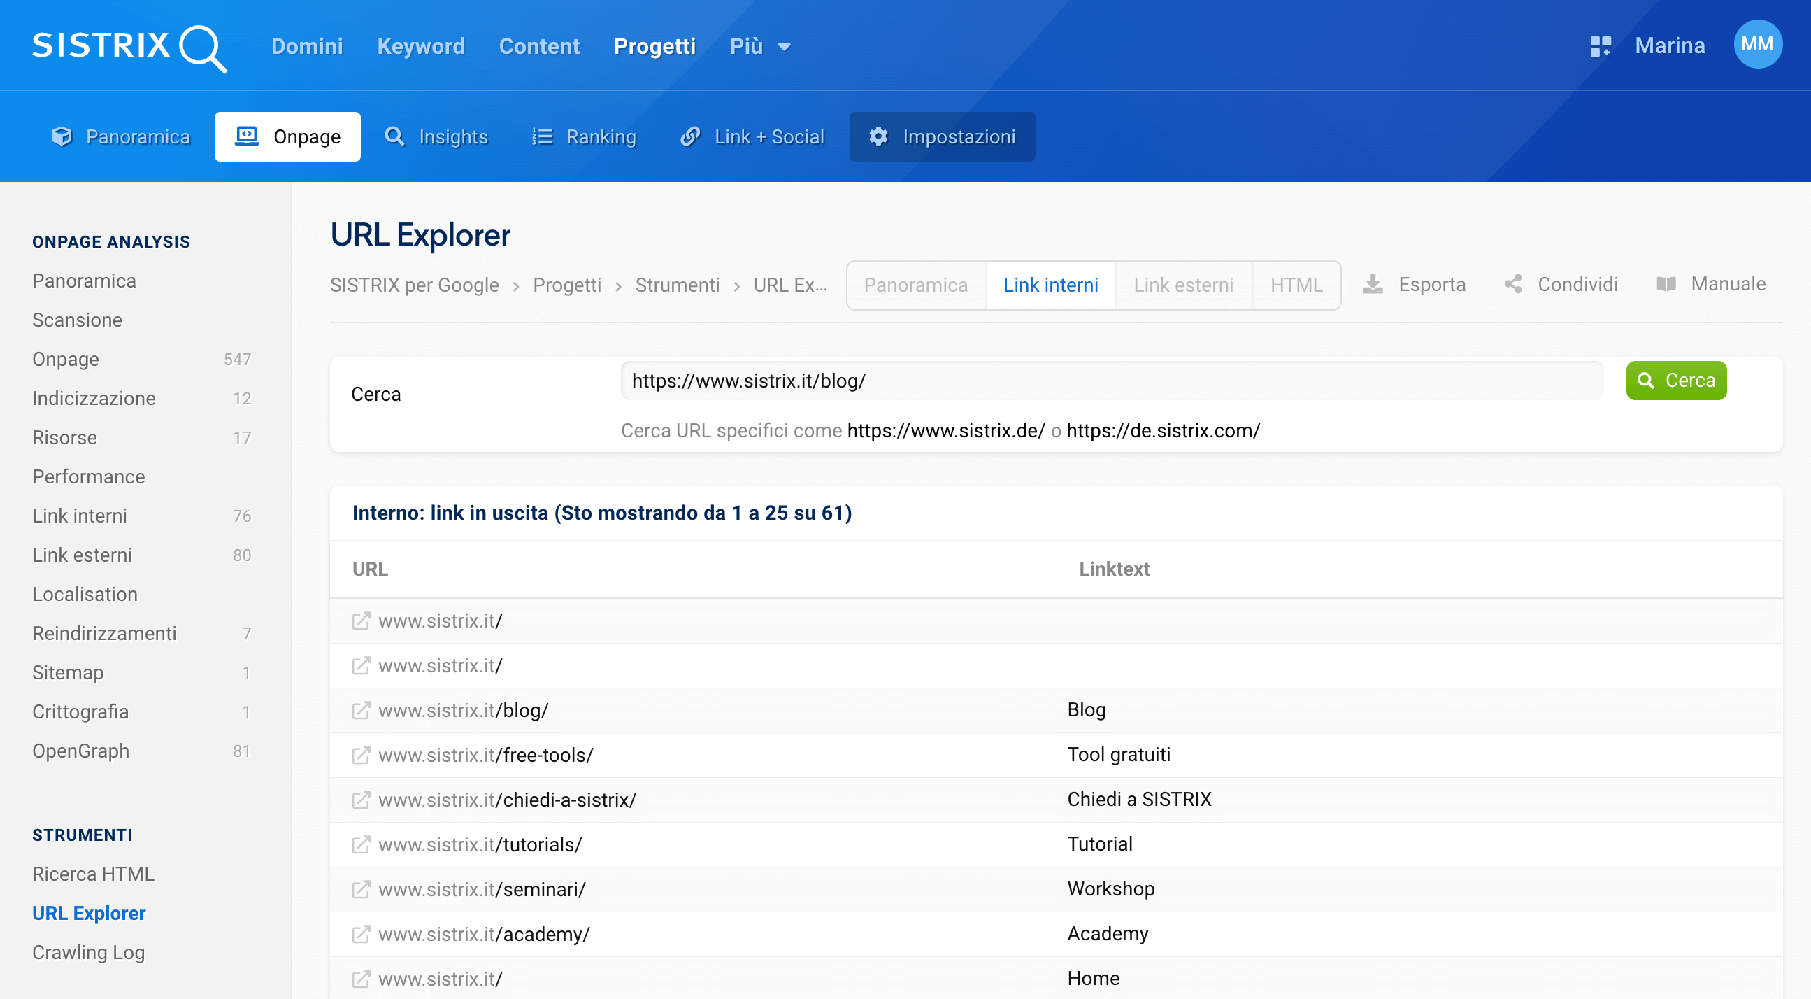Click the Marina username
Viewport: 1811px width, 999px height.
pos(1670,45)
